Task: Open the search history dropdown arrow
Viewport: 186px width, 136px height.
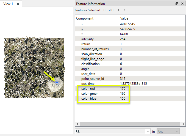Action: tap(148, 132)
